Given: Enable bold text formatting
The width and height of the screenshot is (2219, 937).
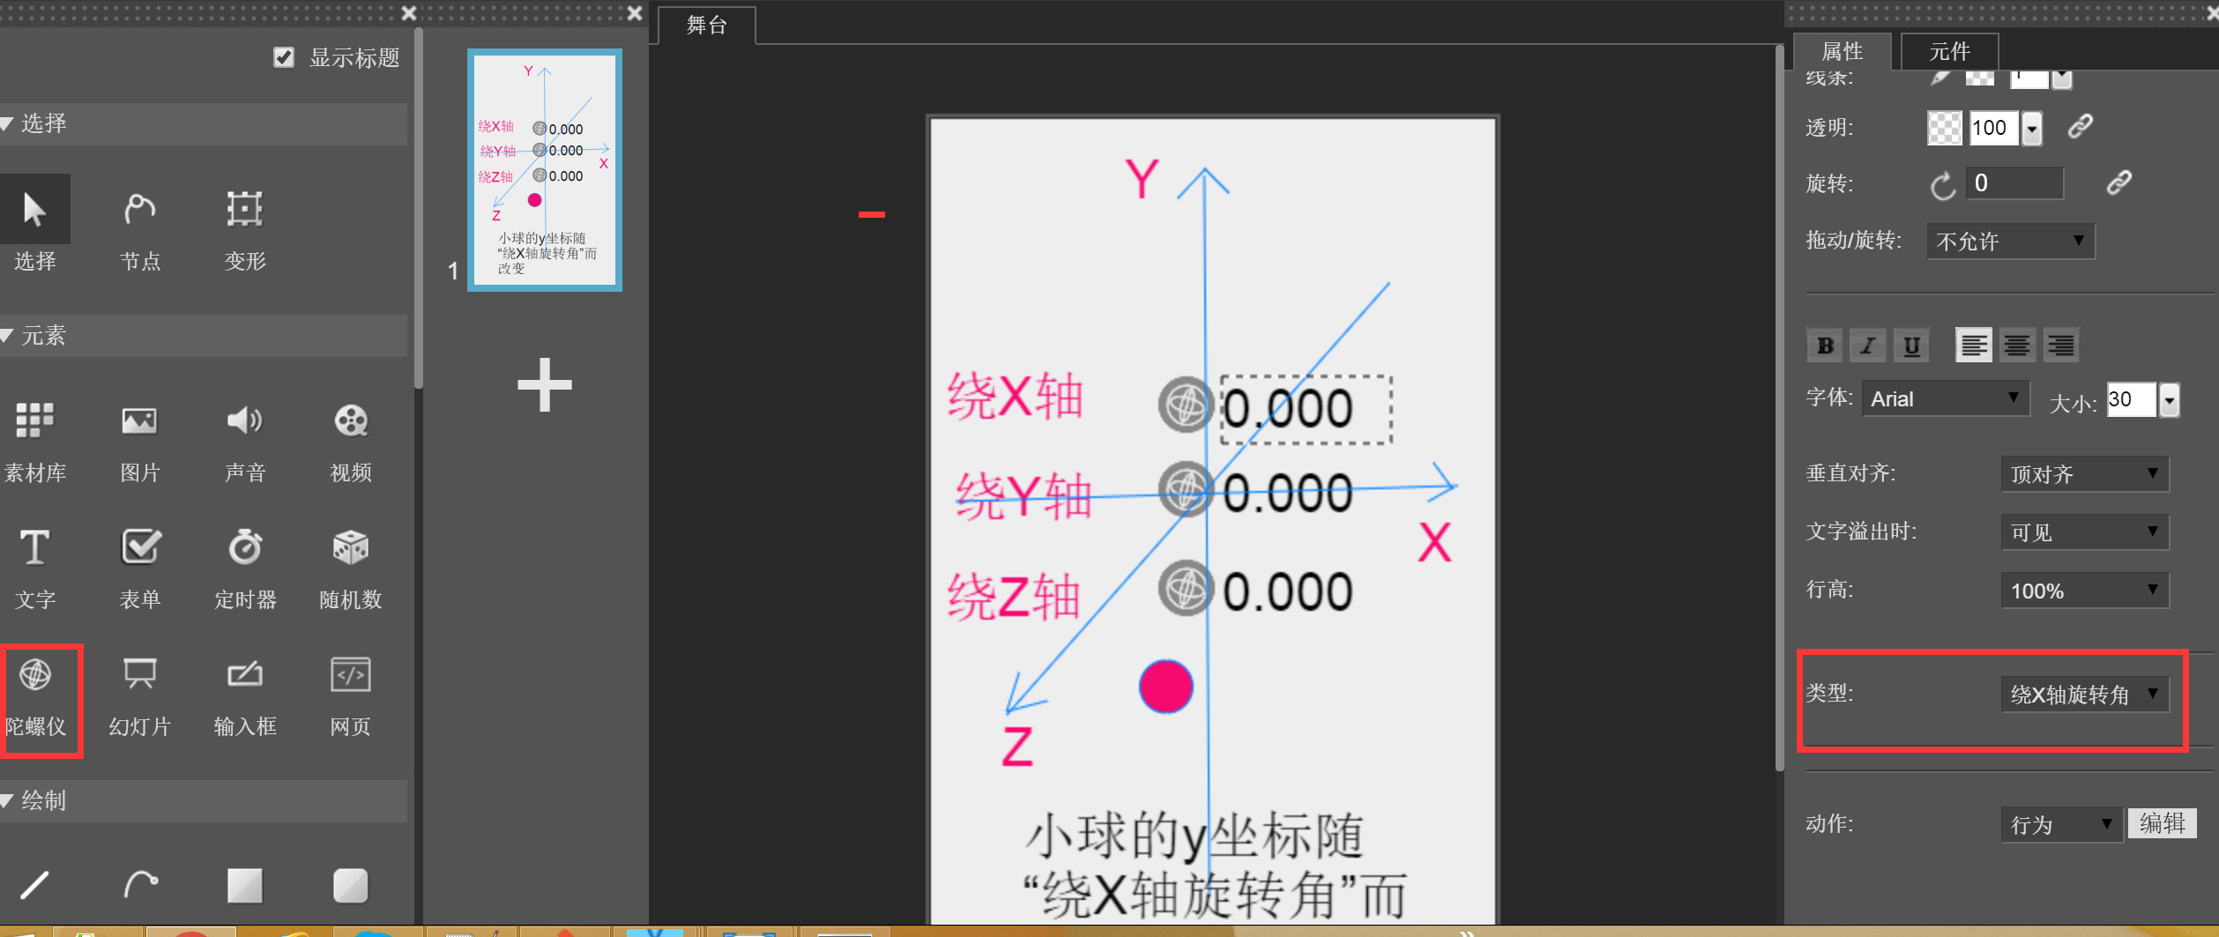Looking at the screenshot, I should (1824, 345).
